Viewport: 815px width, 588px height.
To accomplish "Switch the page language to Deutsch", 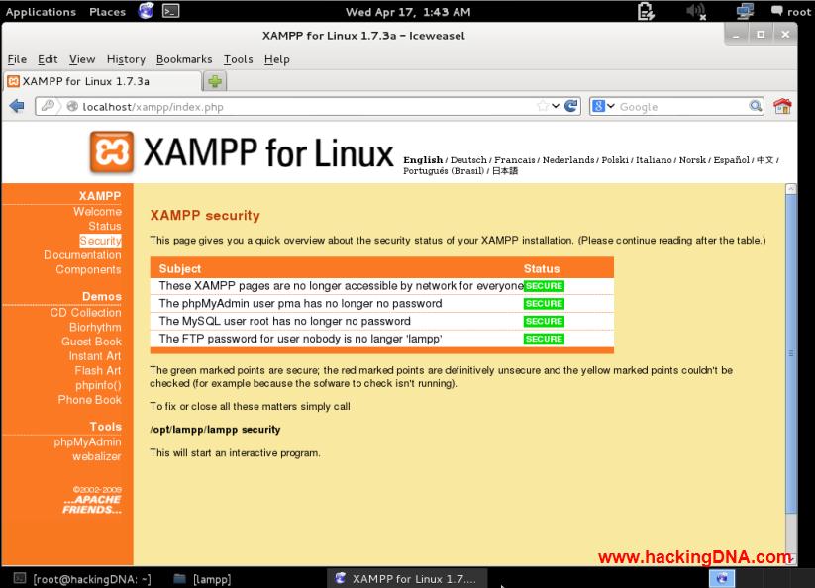I will click(469, 159).
